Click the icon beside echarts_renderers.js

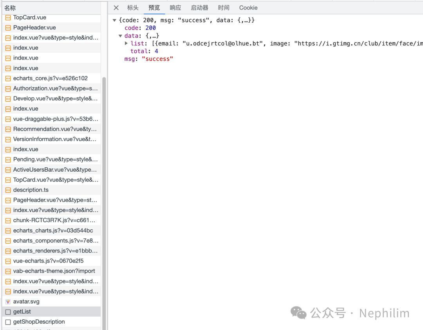[x=8, y=251]
